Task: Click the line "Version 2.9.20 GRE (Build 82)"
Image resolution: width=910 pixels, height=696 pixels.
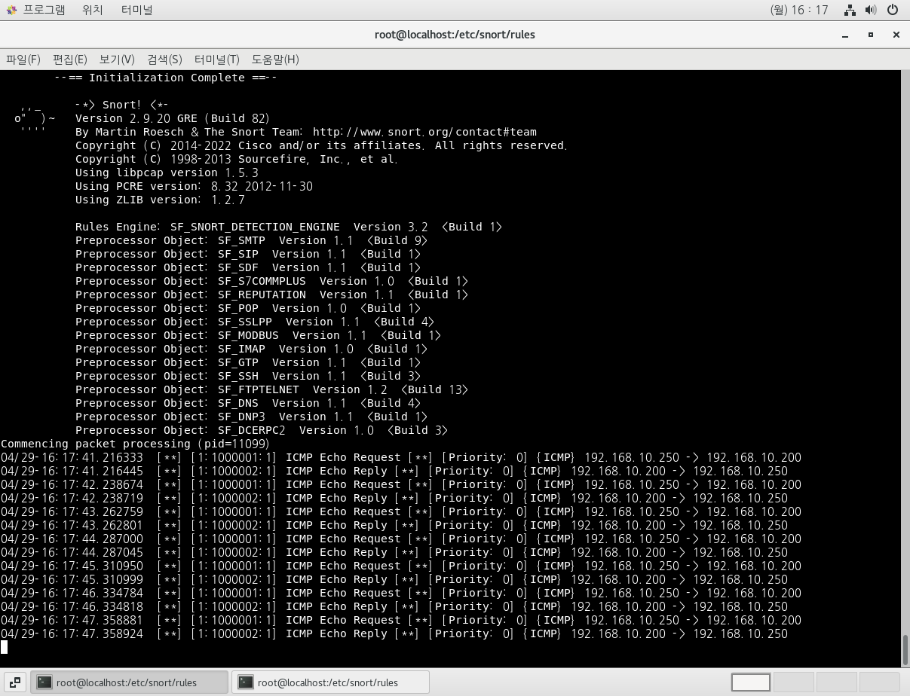Action: click(173, 118)
